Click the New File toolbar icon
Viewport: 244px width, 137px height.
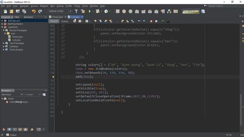pos(5,11)
